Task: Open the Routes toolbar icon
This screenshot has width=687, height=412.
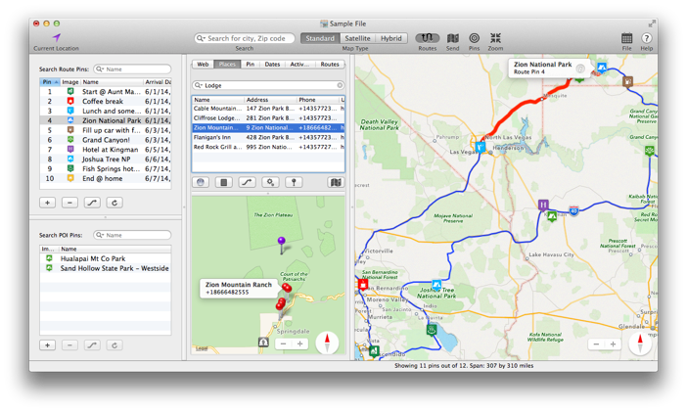Action: (x=427, y=38)
